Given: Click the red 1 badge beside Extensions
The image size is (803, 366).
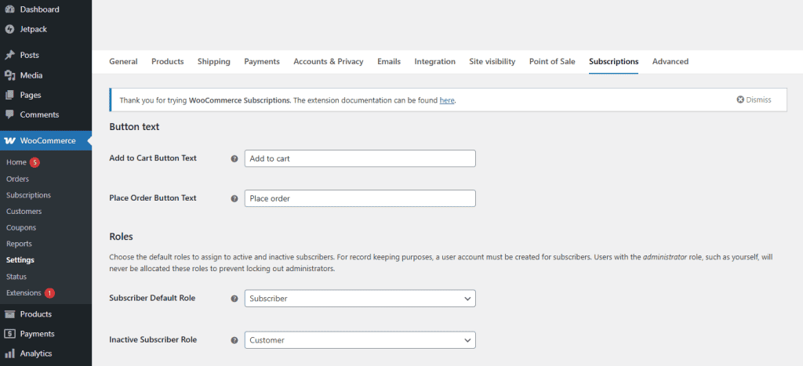Looking at the screenshot, I should [49, 293].
